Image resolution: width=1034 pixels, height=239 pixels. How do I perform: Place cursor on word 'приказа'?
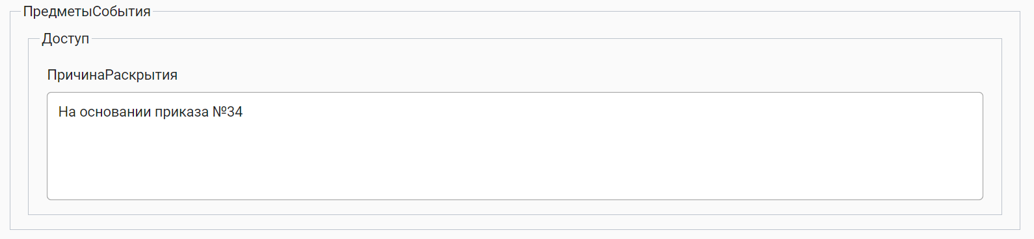[x=183, y=112]
